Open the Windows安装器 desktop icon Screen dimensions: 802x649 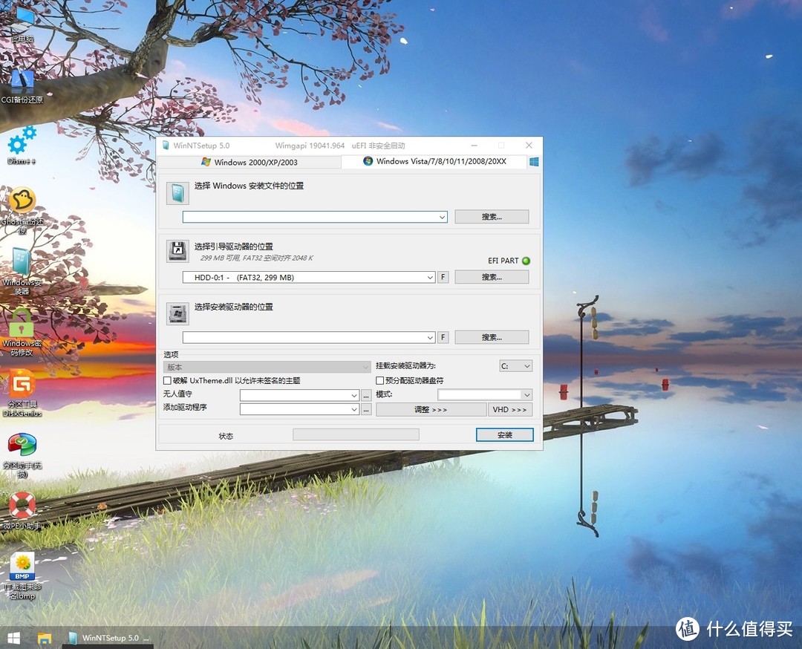click(x=22, y=272)
